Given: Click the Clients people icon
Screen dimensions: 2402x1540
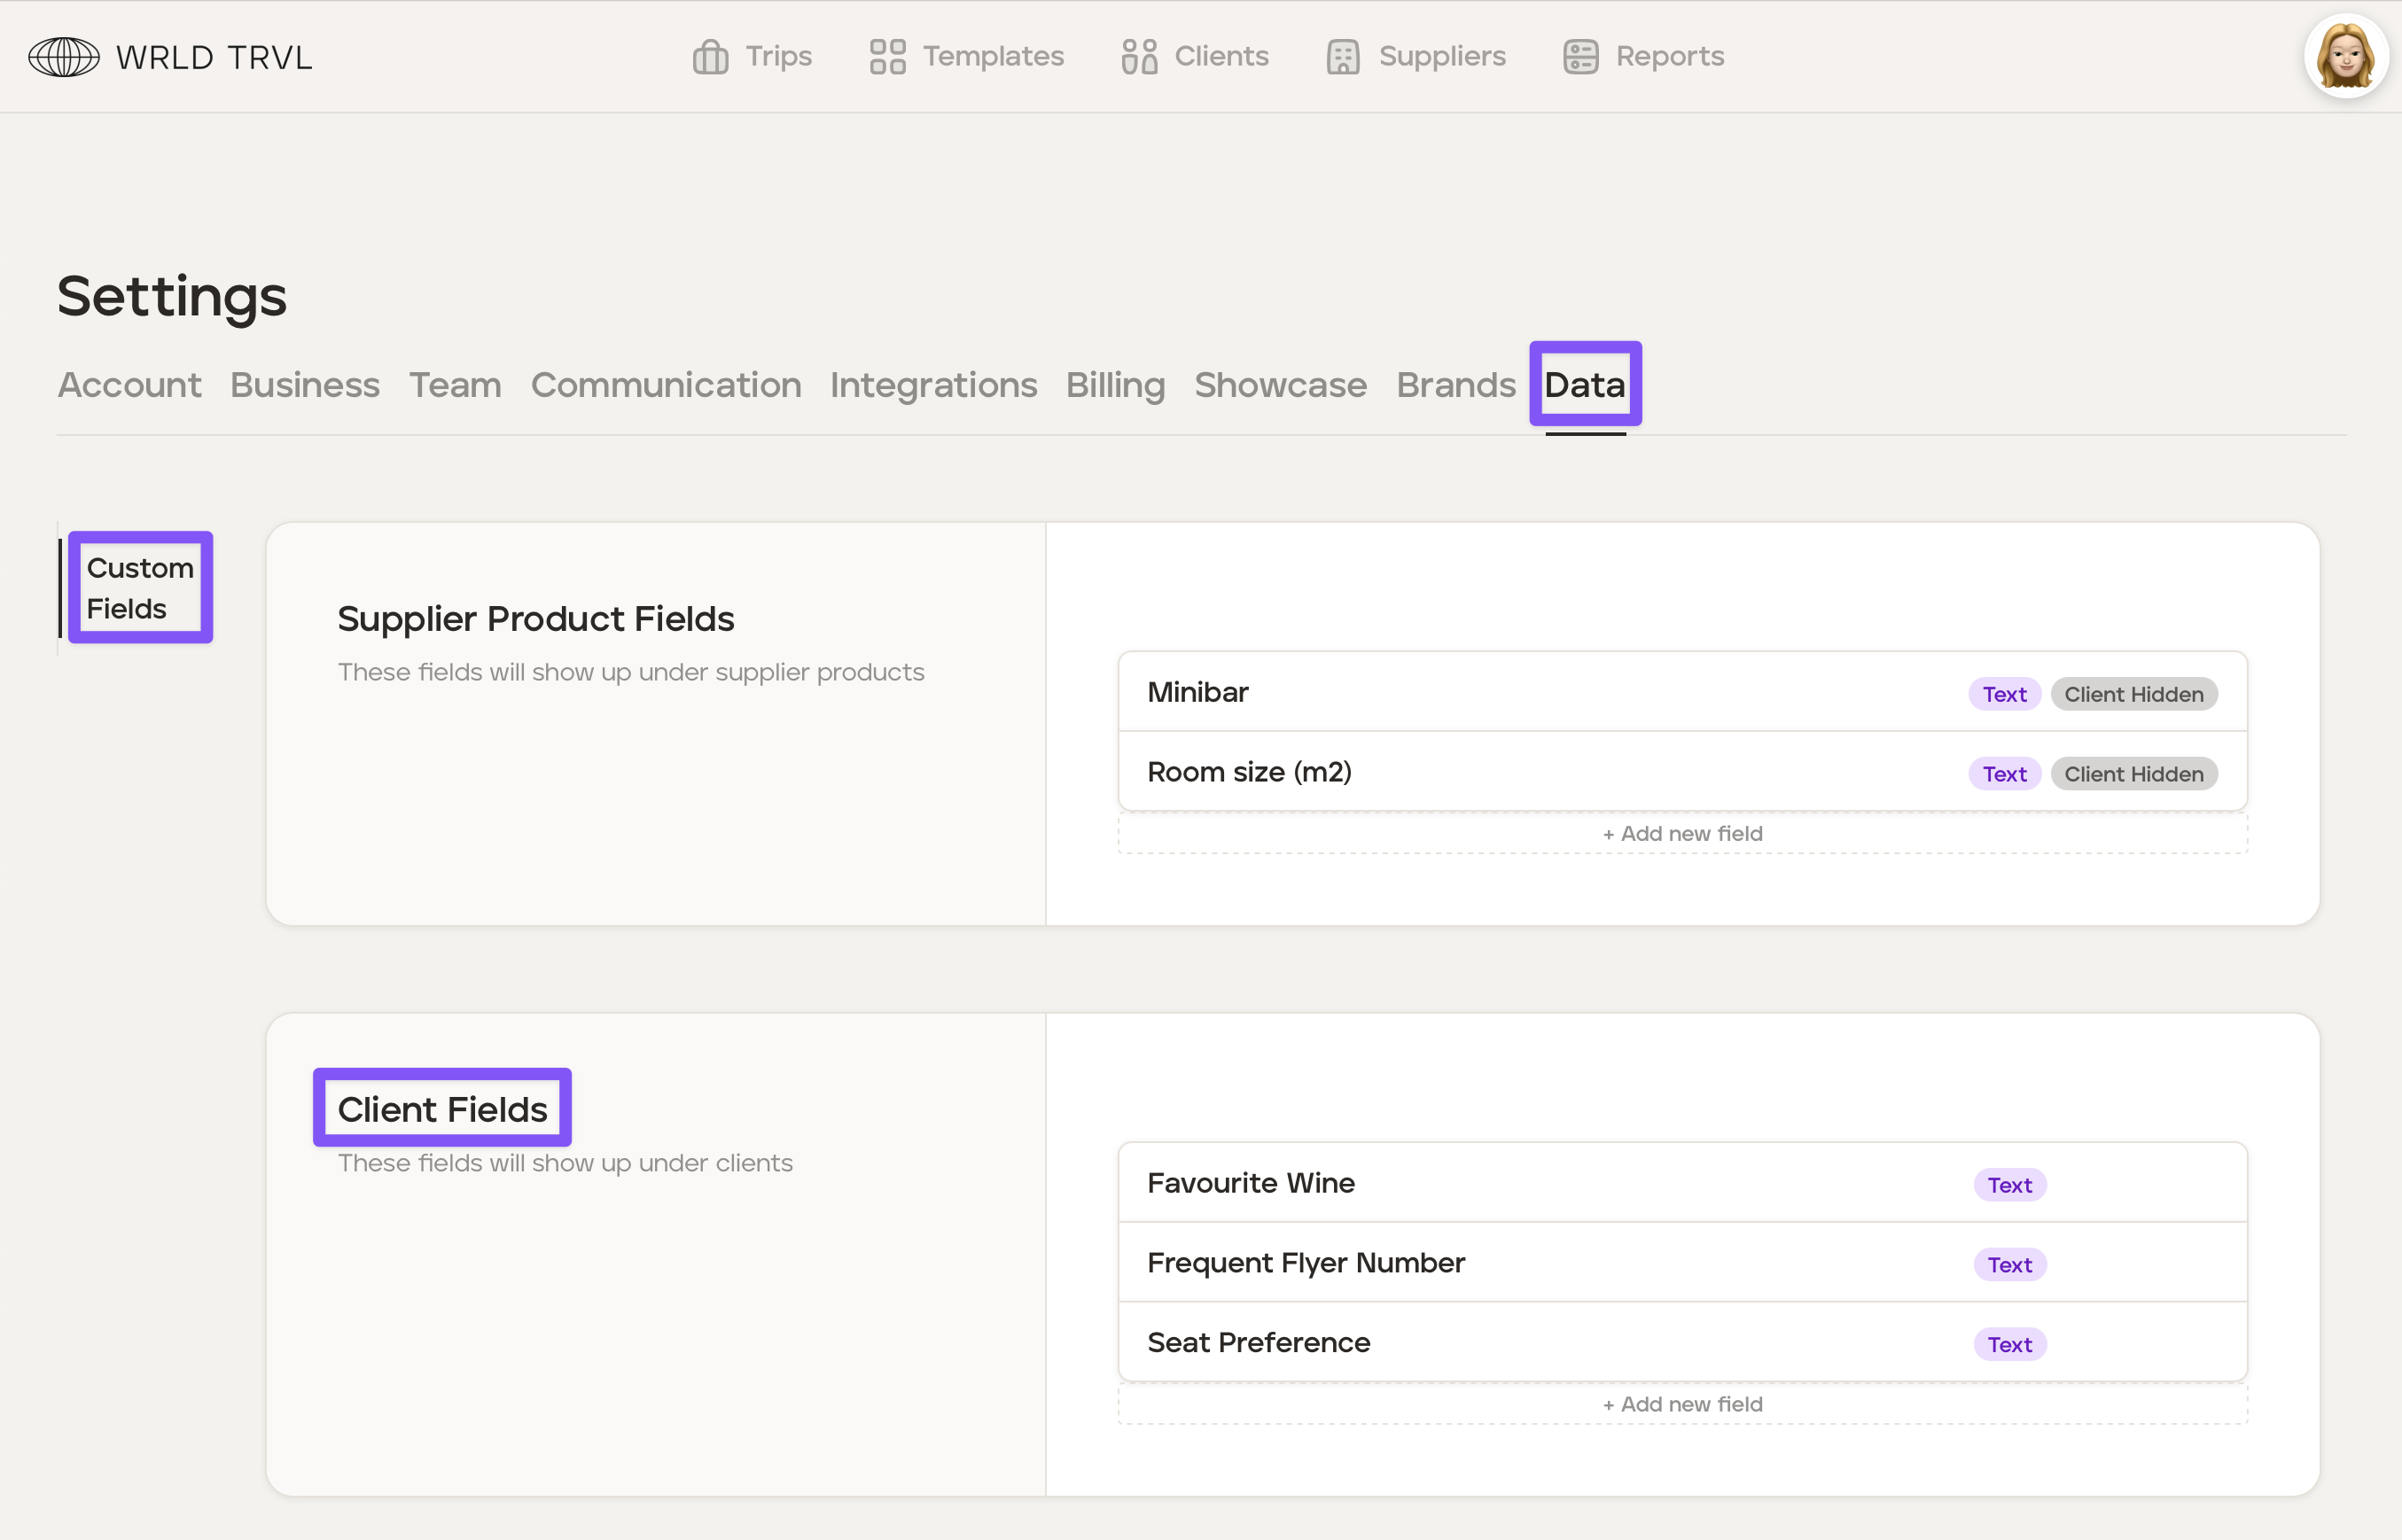Looking at the screenshot, I should point(1139,57).
